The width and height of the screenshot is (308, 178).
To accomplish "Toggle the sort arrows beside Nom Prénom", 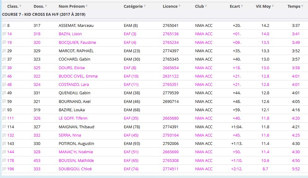I will point(86,6).
